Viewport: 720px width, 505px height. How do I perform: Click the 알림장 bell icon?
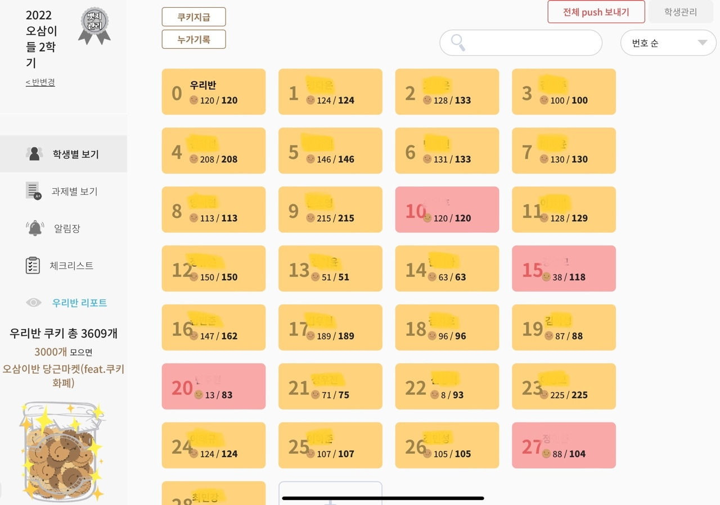point(35,228)
